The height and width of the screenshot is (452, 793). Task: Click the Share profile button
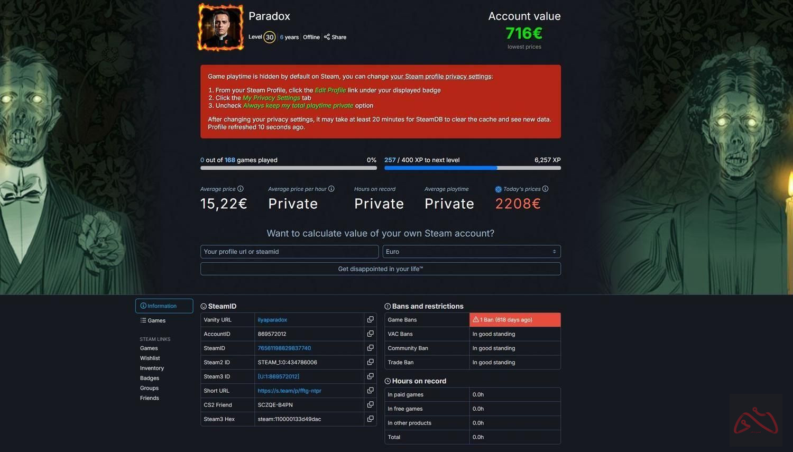click(335, 37)
